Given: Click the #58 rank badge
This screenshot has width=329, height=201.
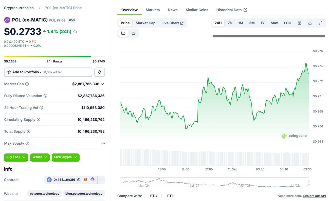Looking at the screenshot, I should (72, 20).
